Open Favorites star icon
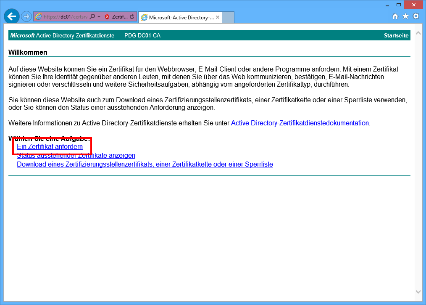Image resolution: width=426 pixels, height=305 pixels. 405,16
